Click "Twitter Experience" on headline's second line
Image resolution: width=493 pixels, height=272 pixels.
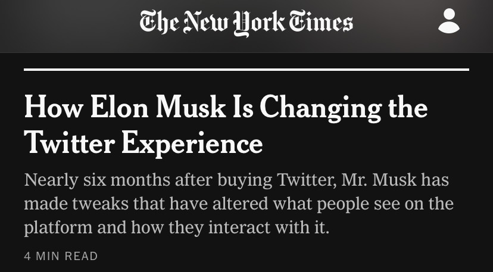click(x=143, y=143)
